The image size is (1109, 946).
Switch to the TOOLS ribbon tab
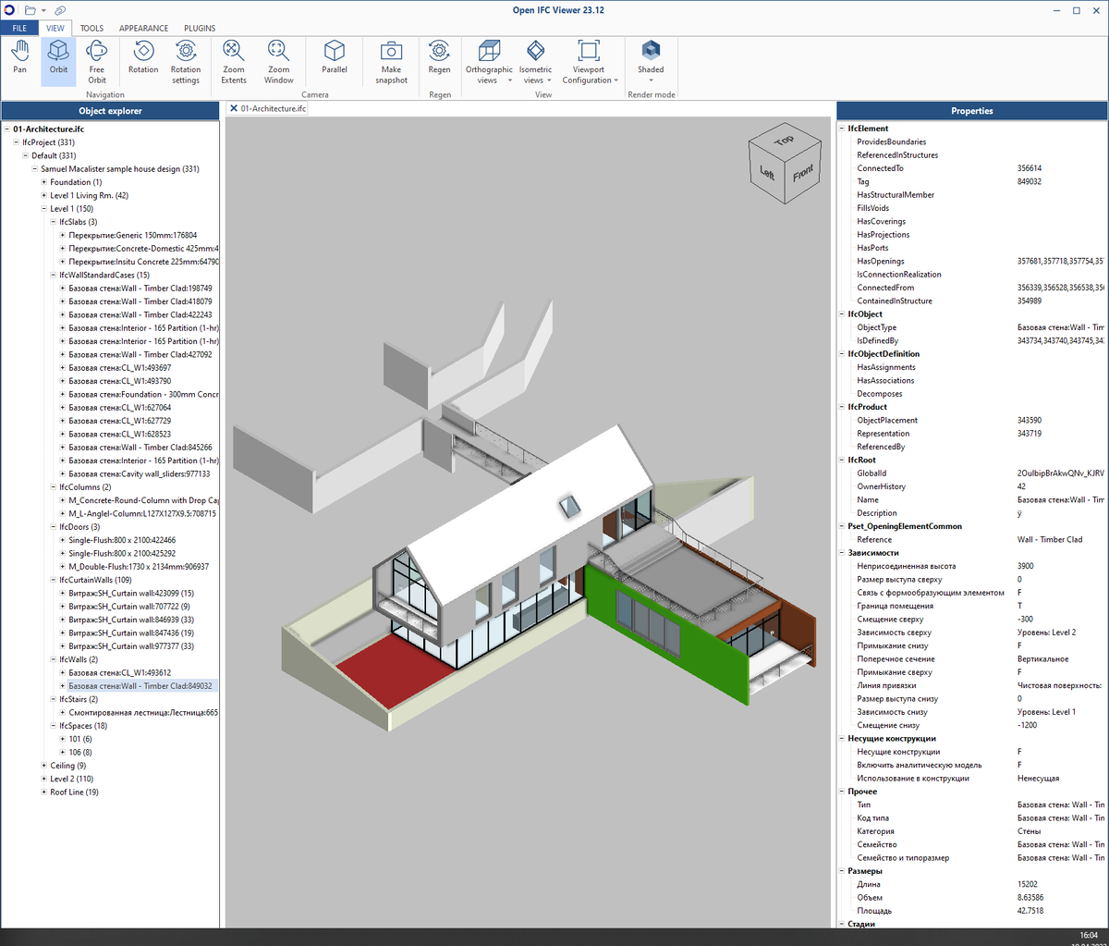pyautogui.click(x=91, y=28)
